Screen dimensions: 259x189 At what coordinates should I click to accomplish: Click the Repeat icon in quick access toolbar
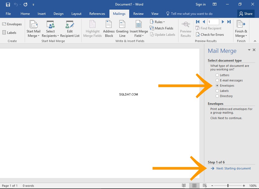tap(25, 4)
